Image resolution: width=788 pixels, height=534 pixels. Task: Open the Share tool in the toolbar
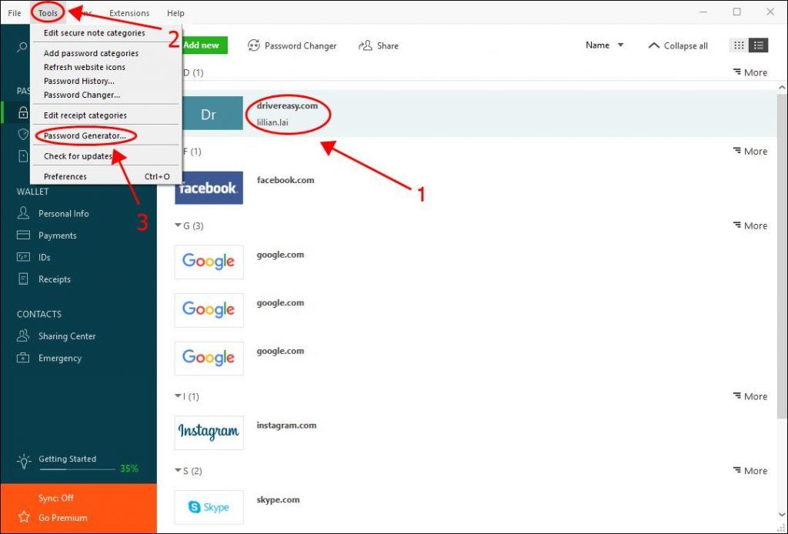(379, 45)
